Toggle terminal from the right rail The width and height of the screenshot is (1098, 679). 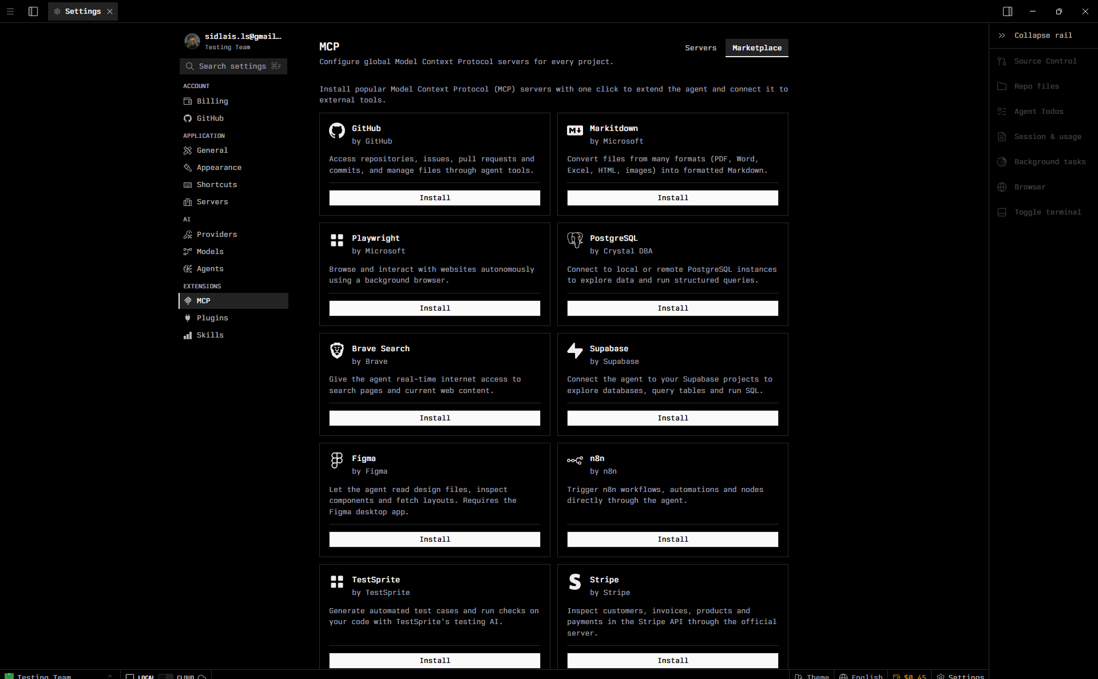click(x=1044, y=212)
